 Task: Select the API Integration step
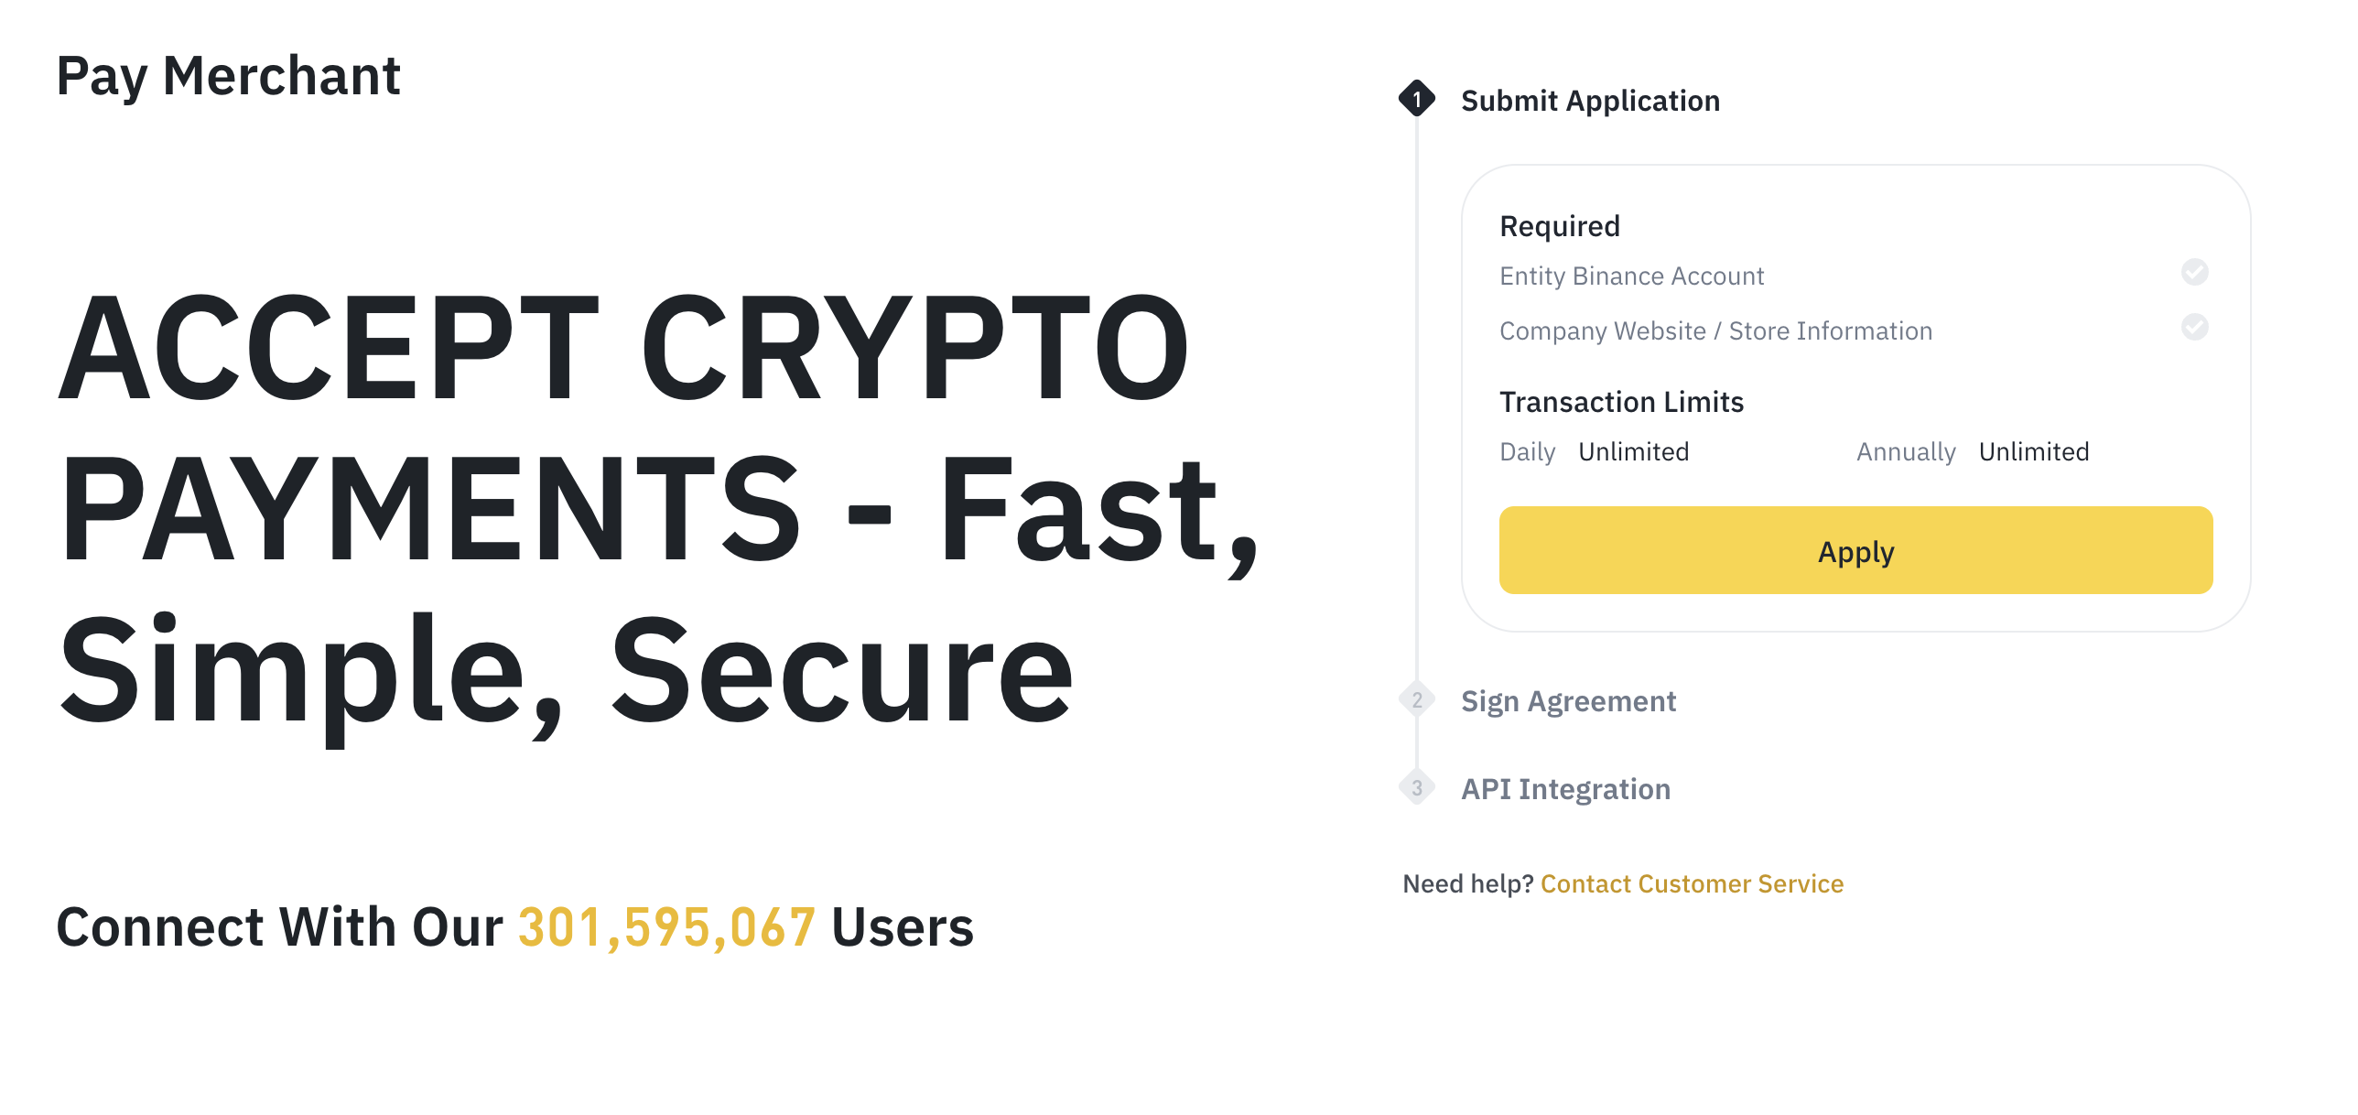(1566, 788)
